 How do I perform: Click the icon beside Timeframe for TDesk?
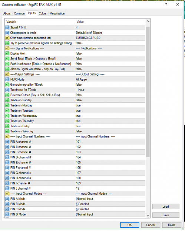point(7,90)
